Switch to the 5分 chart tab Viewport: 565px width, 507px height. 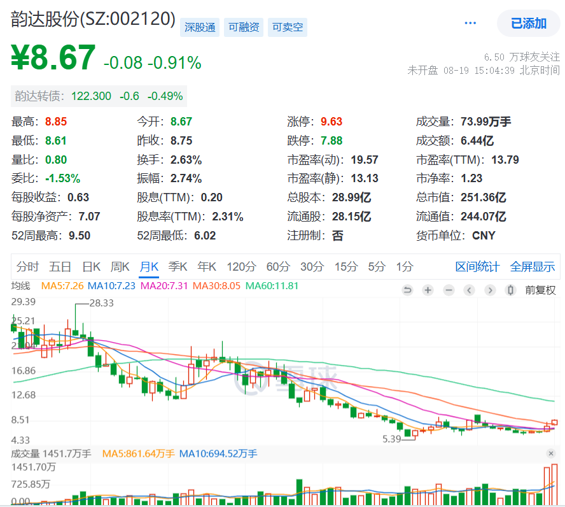click(x=377, y=267)
